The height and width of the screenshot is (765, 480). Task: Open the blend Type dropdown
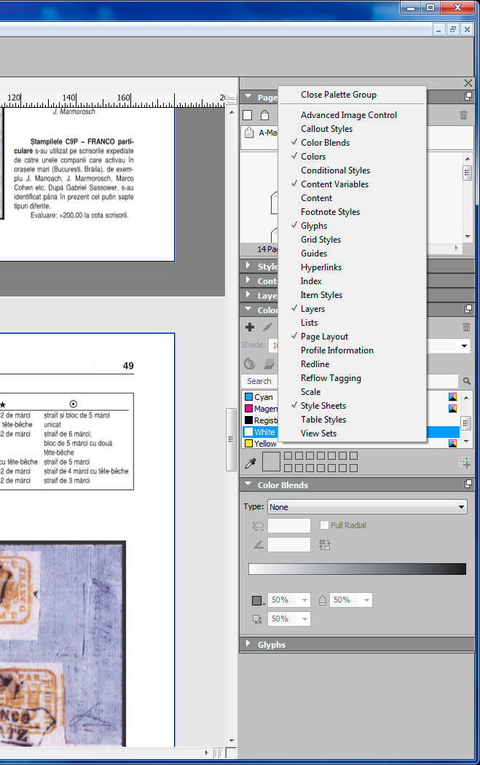367,507
